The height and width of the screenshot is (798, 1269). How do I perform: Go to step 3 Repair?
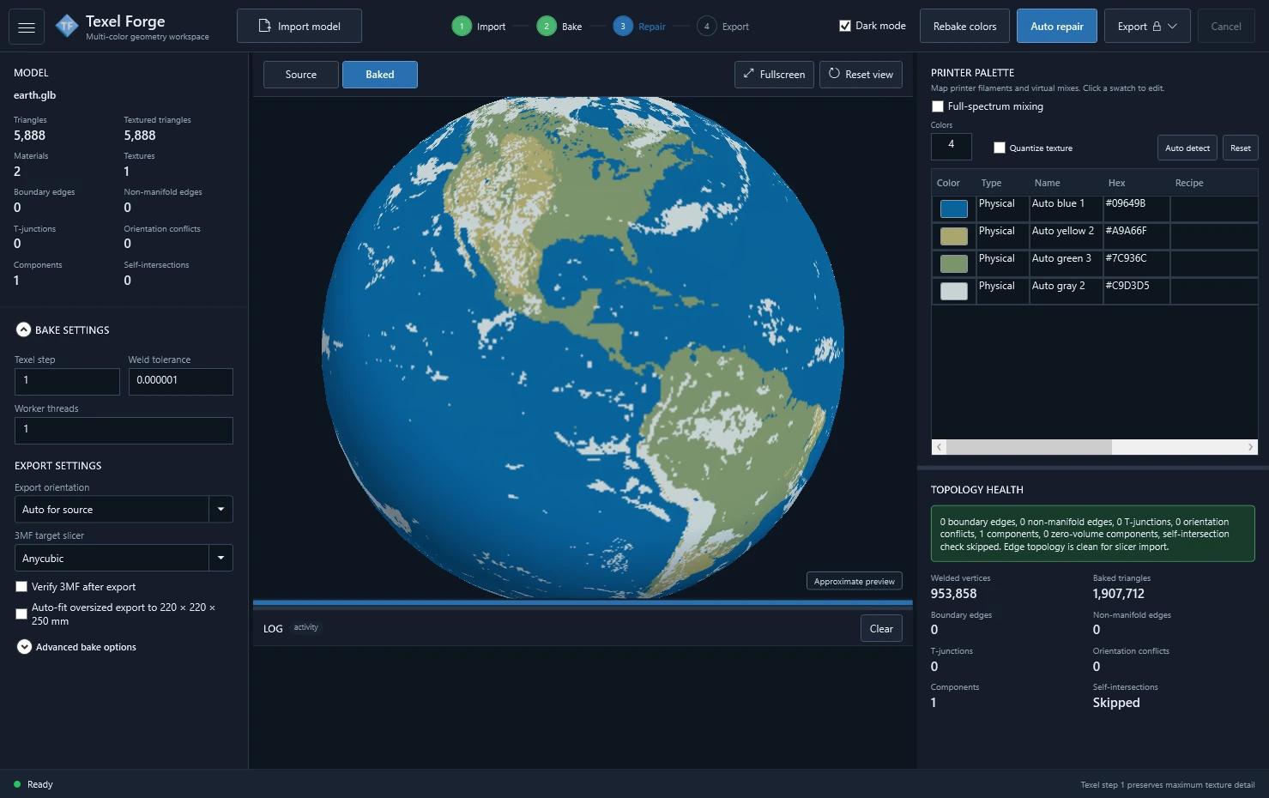[x=639, y=27]
